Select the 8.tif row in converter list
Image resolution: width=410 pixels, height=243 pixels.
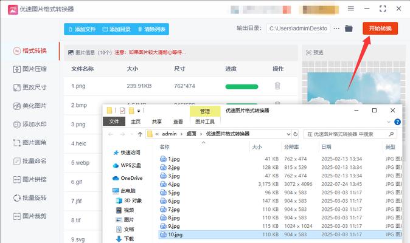[83, 221]
